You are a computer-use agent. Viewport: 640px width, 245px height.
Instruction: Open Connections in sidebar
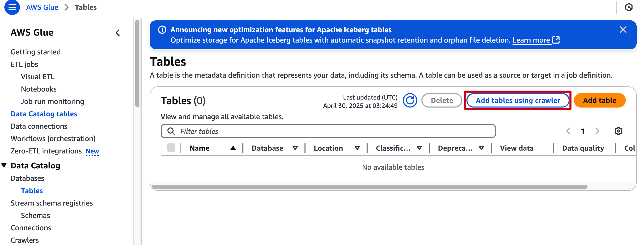(31, 228)
